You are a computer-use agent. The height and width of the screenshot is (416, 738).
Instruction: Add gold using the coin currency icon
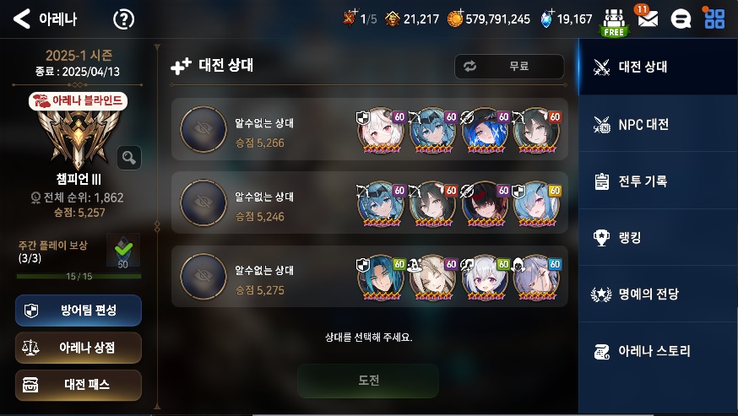pyautogui.click(x=455, y=19)
